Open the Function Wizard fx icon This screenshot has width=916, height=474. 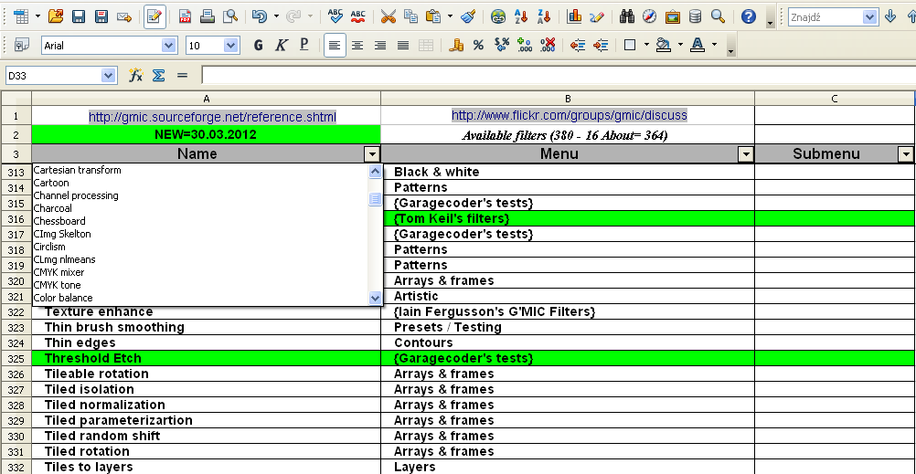(x=135, y=75)
